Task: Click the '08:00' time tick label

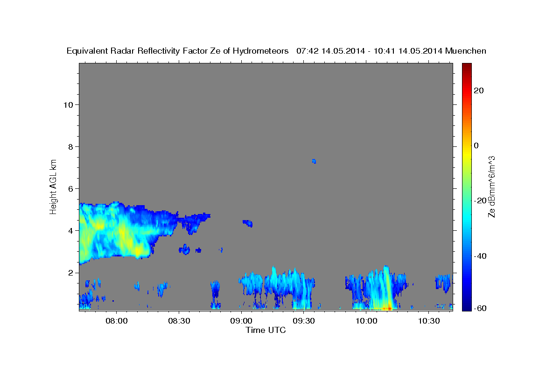Action: 116,321
